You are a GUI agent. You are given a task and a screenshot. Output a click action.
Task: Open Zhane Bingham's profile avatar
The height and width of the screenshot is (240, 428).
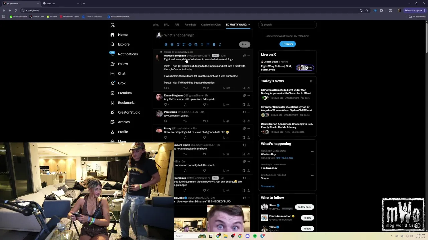[159, 97]
